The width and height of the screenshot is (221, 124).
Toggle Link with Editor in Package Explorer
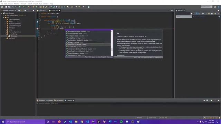point(22,11)
